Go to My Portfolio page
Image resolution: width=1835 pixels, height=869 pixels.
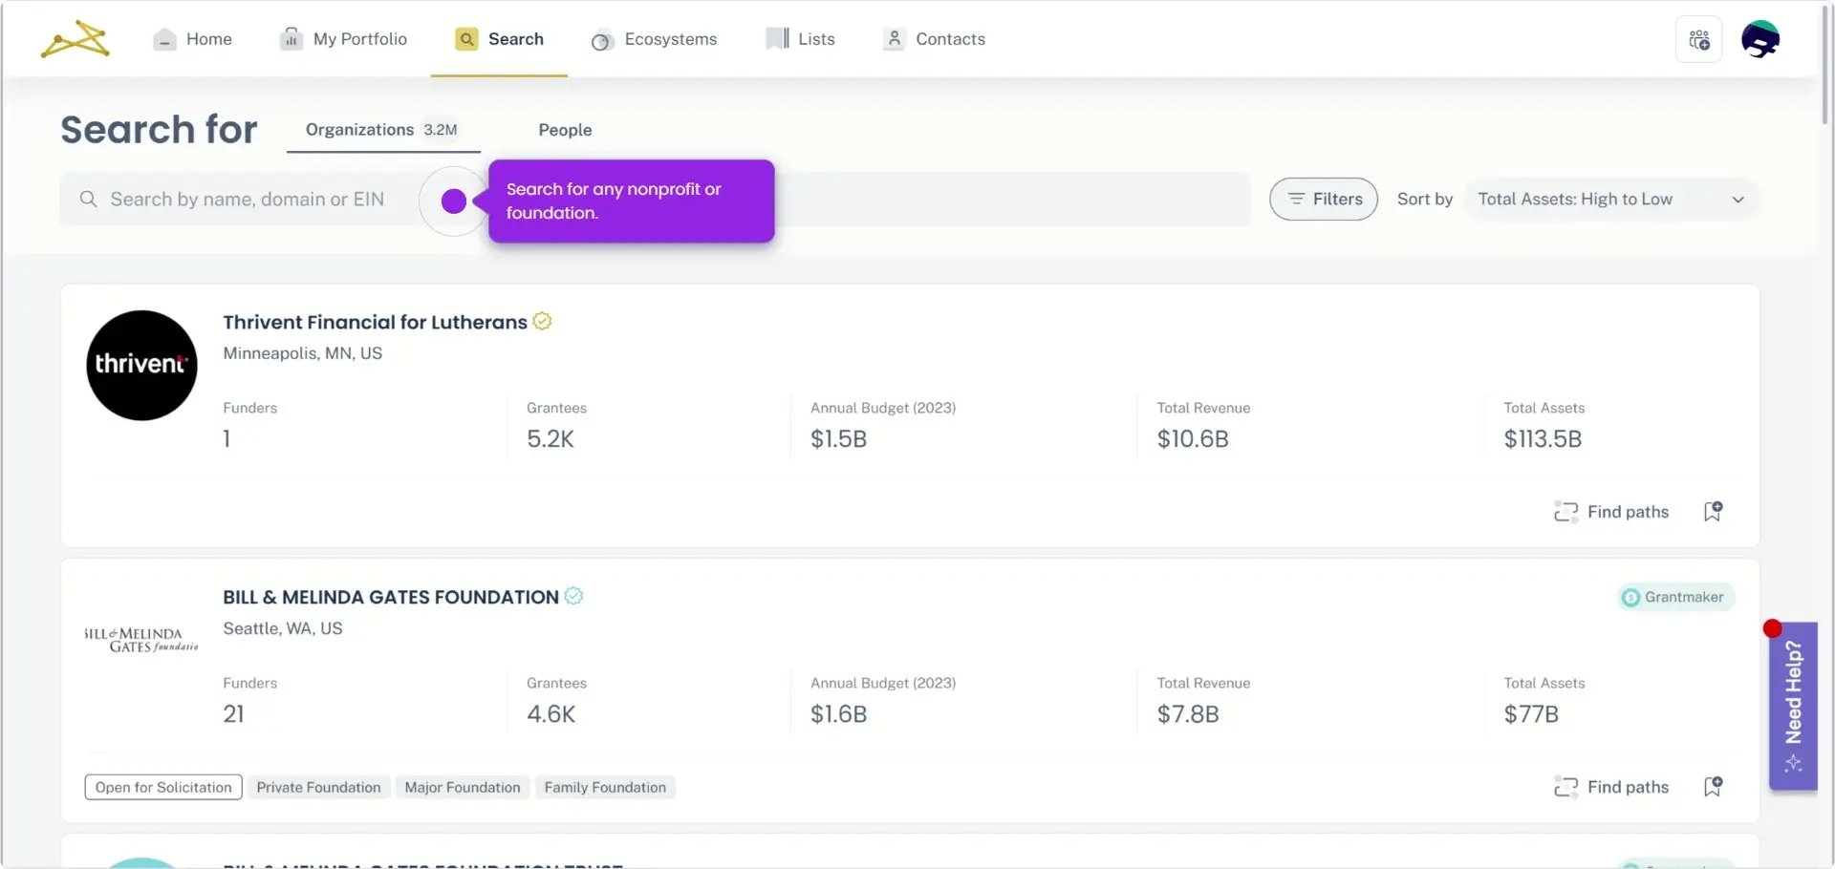pos(344,39)
